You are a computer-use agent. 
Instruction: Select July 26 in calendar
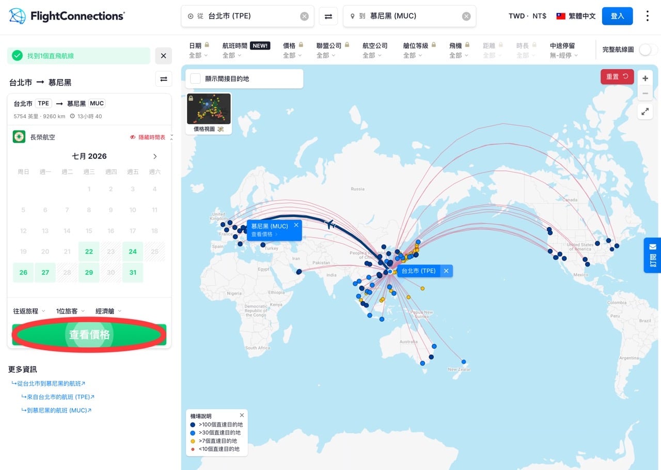tap(23, 272)
